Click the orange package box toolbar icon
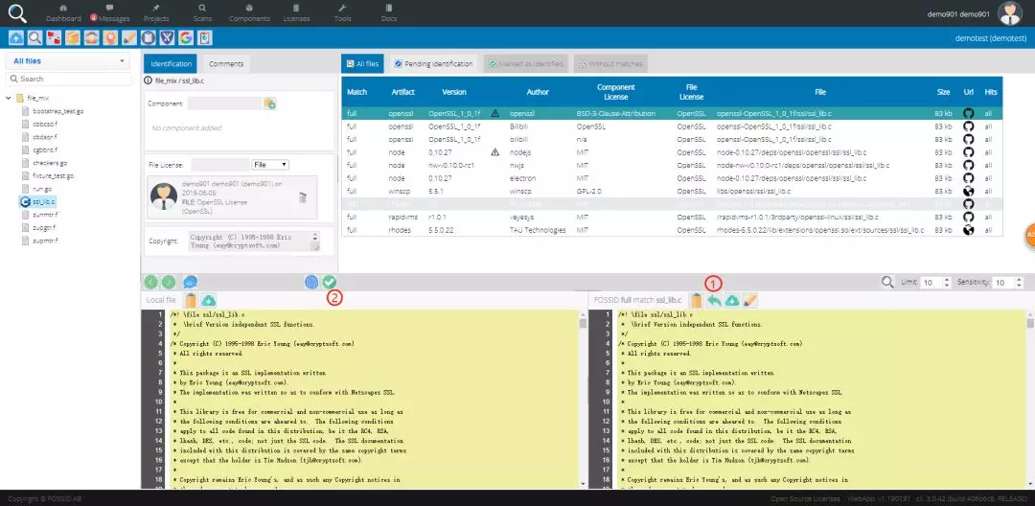Viewport: 1035px width, 506px height. click(73, 37)
